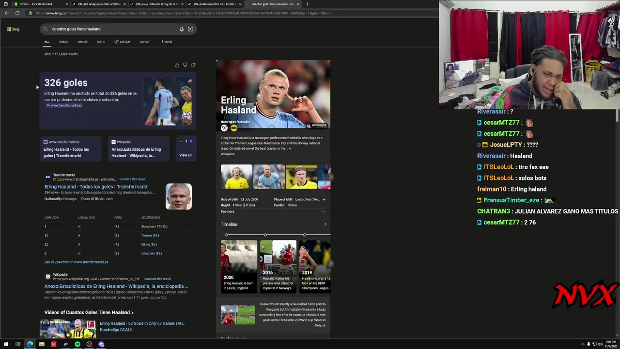Open the 2000 born in Leeds timeline card
Image resolution: width=620 pixels, height=349 pixels.
click(x=239, y=266)
